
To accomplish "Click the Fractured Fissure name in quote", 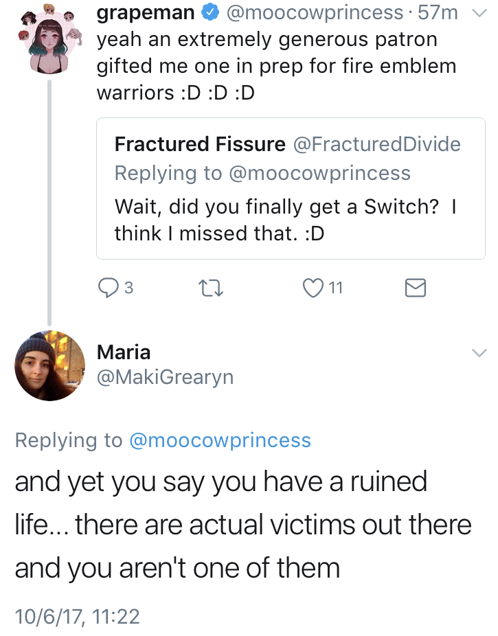I will [x=199, y=144].
